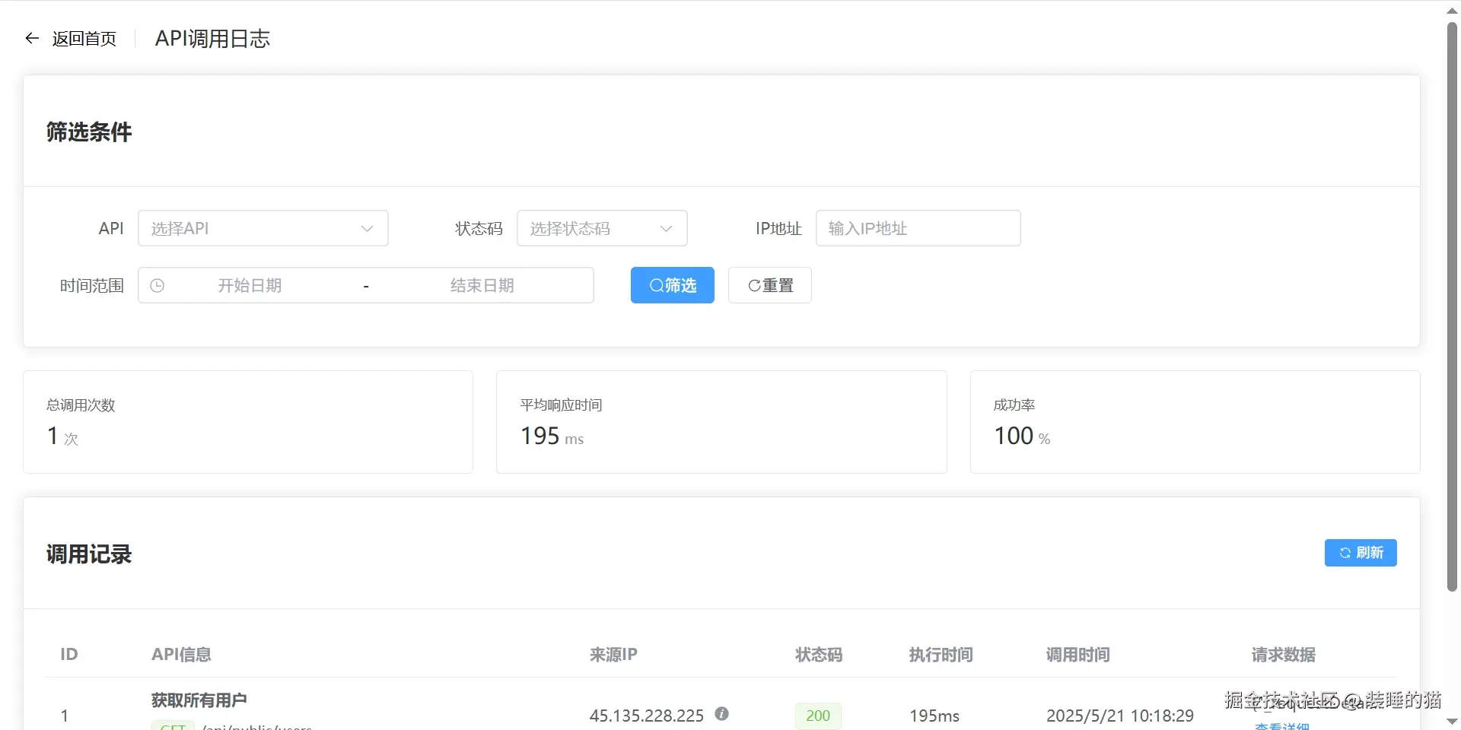The width and height of the screenshot is (1461, 730).
Task: Click the 刷新 refresh button in 调用记录
Action: (1360, 553)
